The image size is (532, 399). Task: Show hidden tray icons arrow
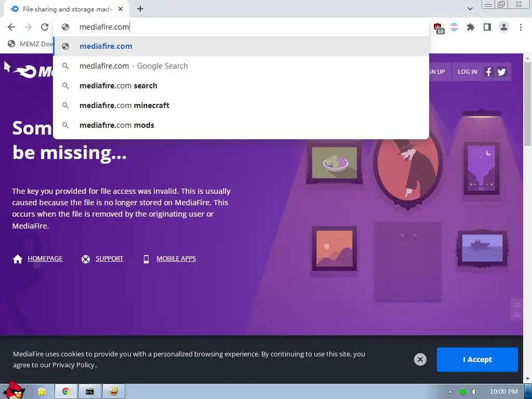tap(450, 392)
